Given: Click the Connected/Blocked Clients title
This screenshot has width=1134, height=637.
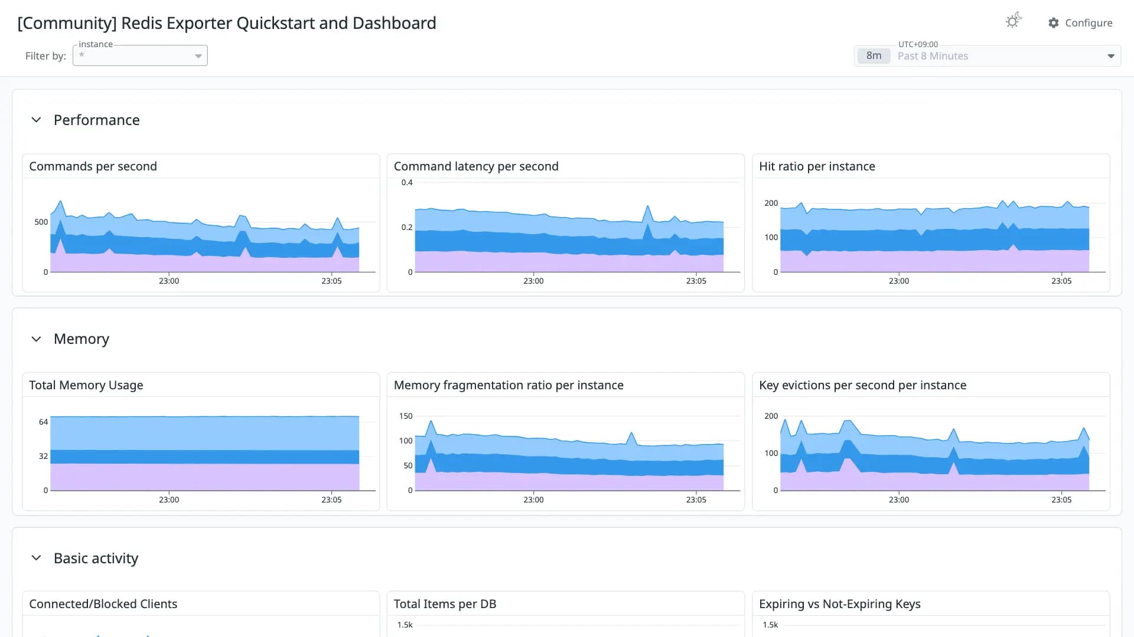Looking at the screenshot, I should click(103, 604).
